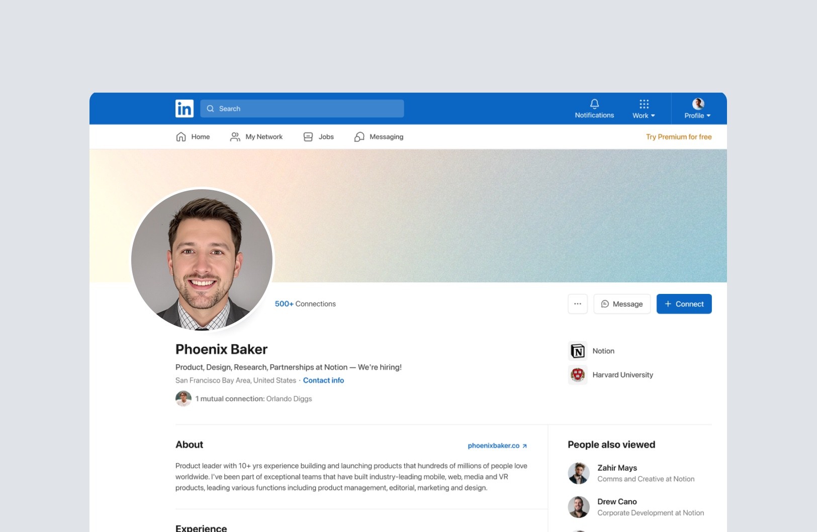
Task: View 500+ Connections link
Action: click(x=305, y=304)
